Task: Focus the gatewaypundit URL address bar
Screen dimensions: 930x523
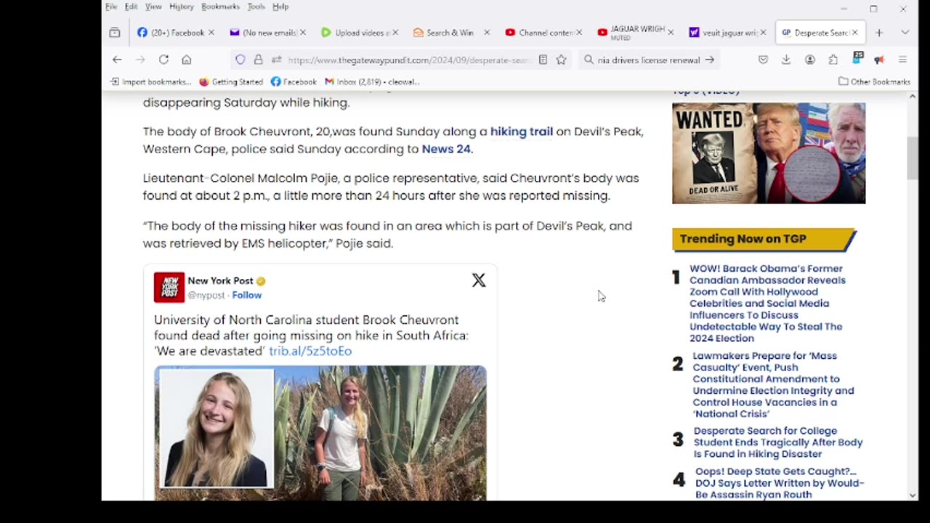Action: (x=409, y=60)
